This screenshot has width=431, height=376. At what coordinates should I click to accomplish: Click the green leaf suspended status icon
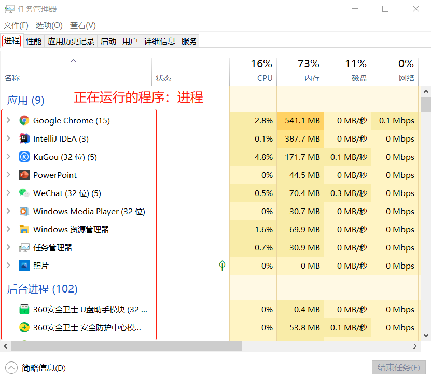tap(222, 266)
